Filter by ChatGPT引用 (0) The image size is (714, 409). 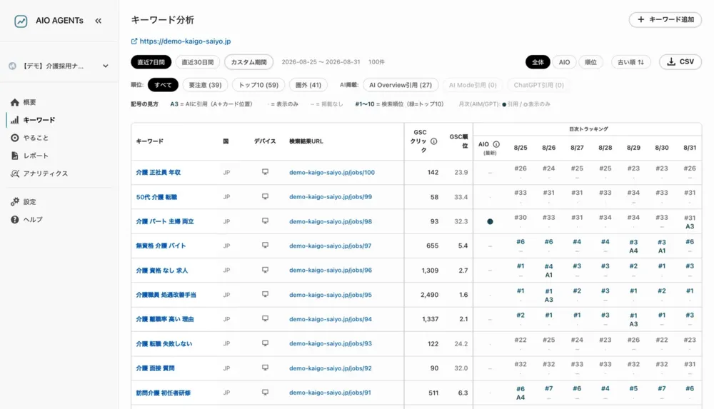click(538, 85)
